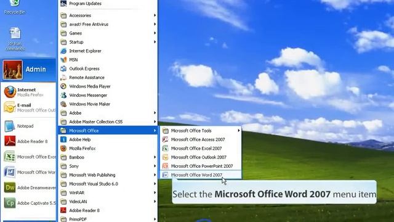Click the Microsoft Web Publishing text

[92, 175]
